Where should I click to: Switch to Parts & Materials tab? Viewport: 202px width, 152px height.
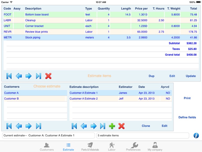point(90,147)
